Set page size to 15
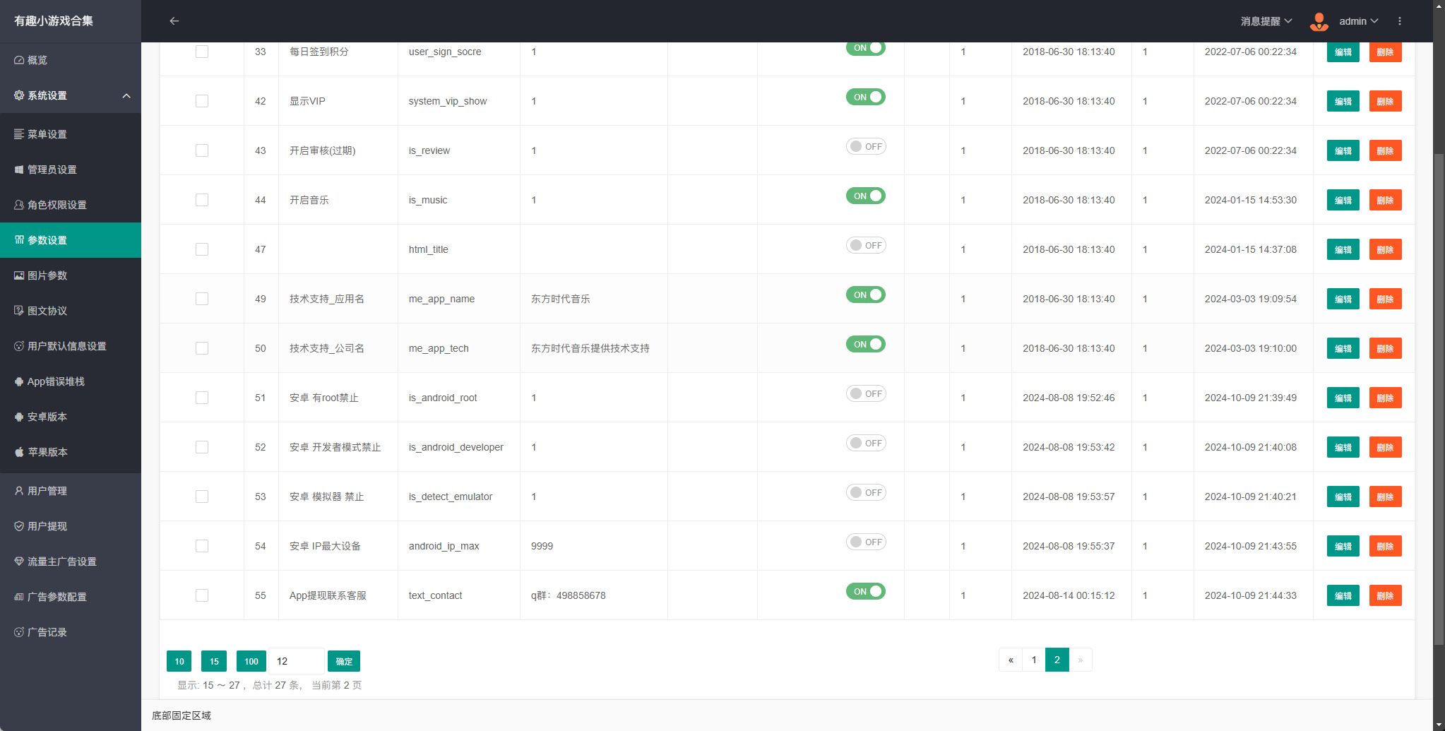Screen dimensions: 1445x731 click(x=214, y=661)
